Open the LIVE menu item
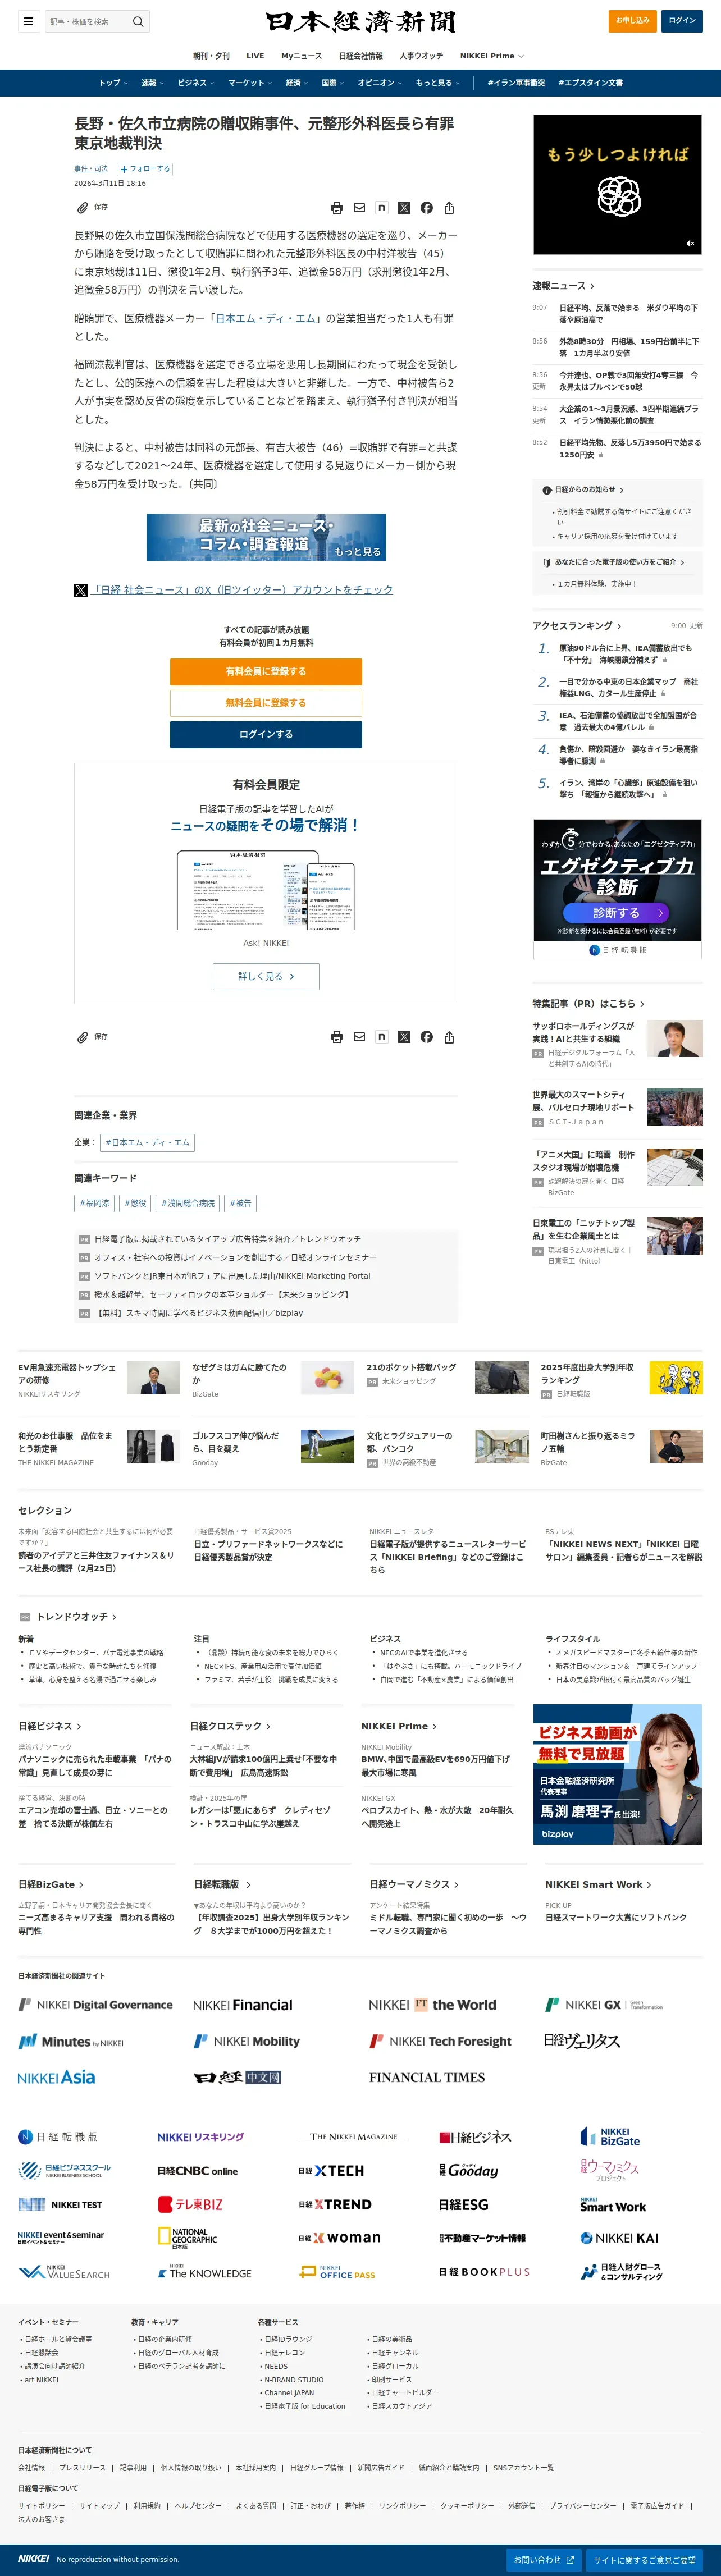This screenshot has height=2576, width=721. click(255, 56)
